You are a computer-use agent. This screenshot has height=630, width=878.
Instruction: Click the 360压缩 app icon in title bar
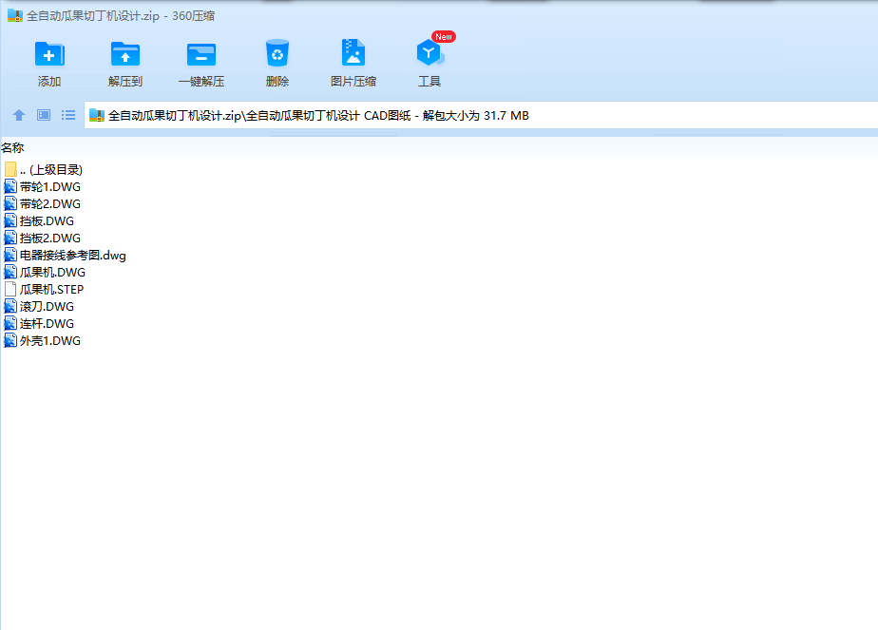pyautogui.click(x=15, y=16)
